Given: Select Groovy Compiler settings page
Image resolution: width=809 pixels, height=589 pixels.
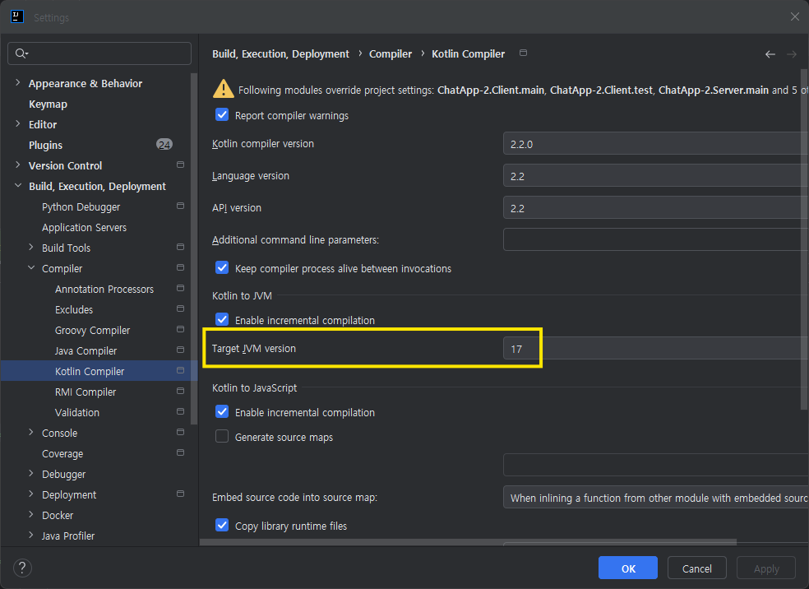Looking at the screenshot, I should point(92,330).
